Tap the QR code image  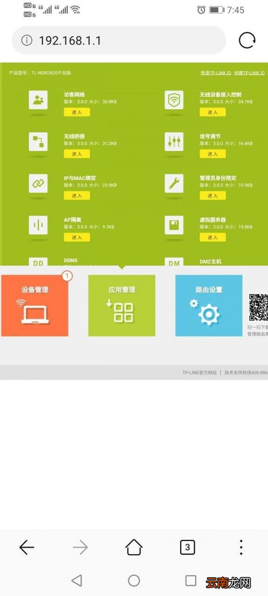[258, 308]
